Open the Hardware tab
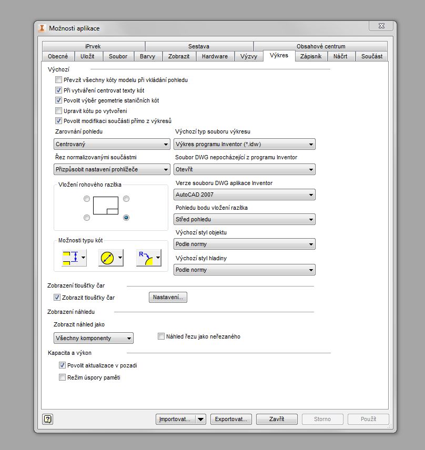425x450 pixels. click(x=215, y=56)
